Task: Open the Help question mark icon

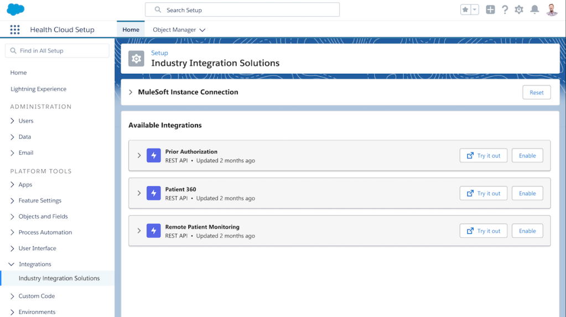Action: [505, 10]
